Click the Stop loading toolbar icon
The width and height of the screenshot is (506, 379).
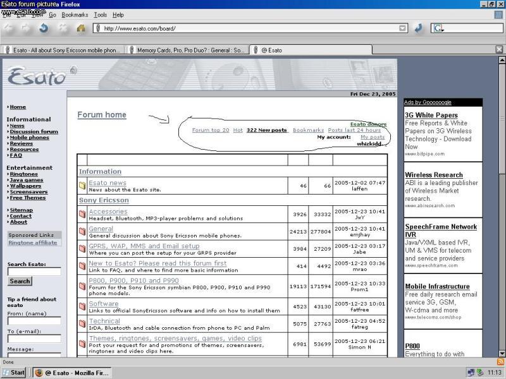[x=63, y=28]
